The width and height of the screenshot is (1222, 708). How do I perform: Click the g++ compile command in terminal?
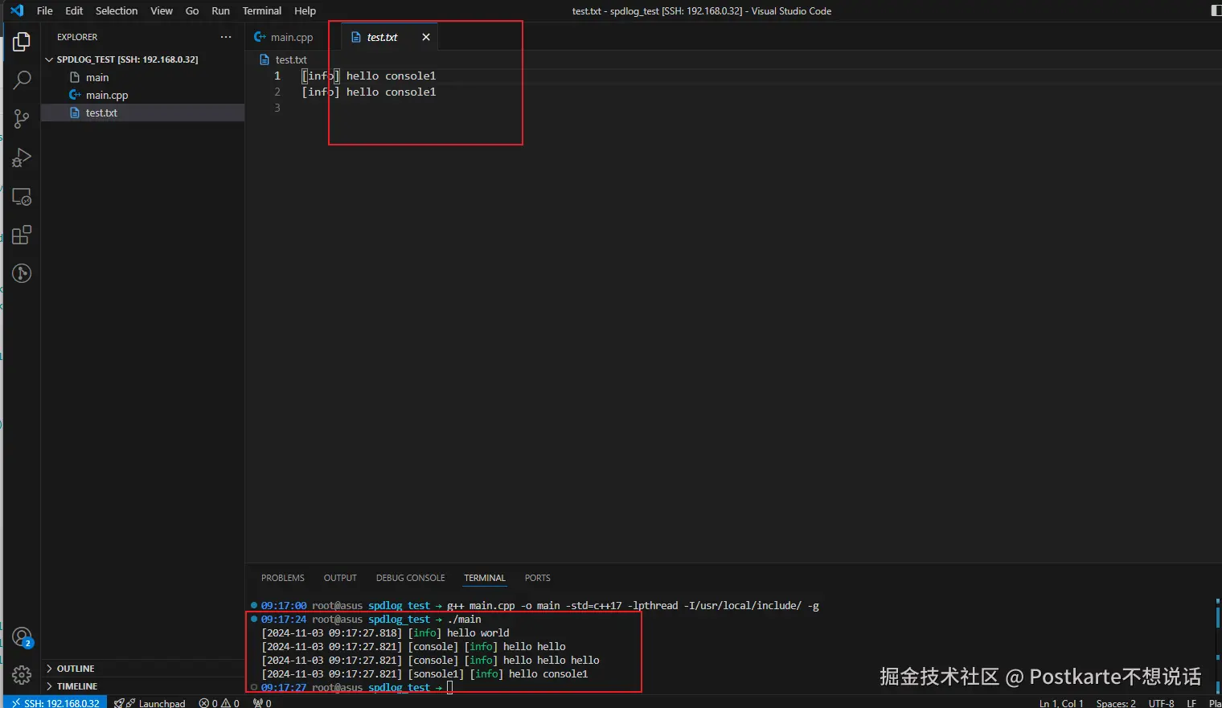633,606
